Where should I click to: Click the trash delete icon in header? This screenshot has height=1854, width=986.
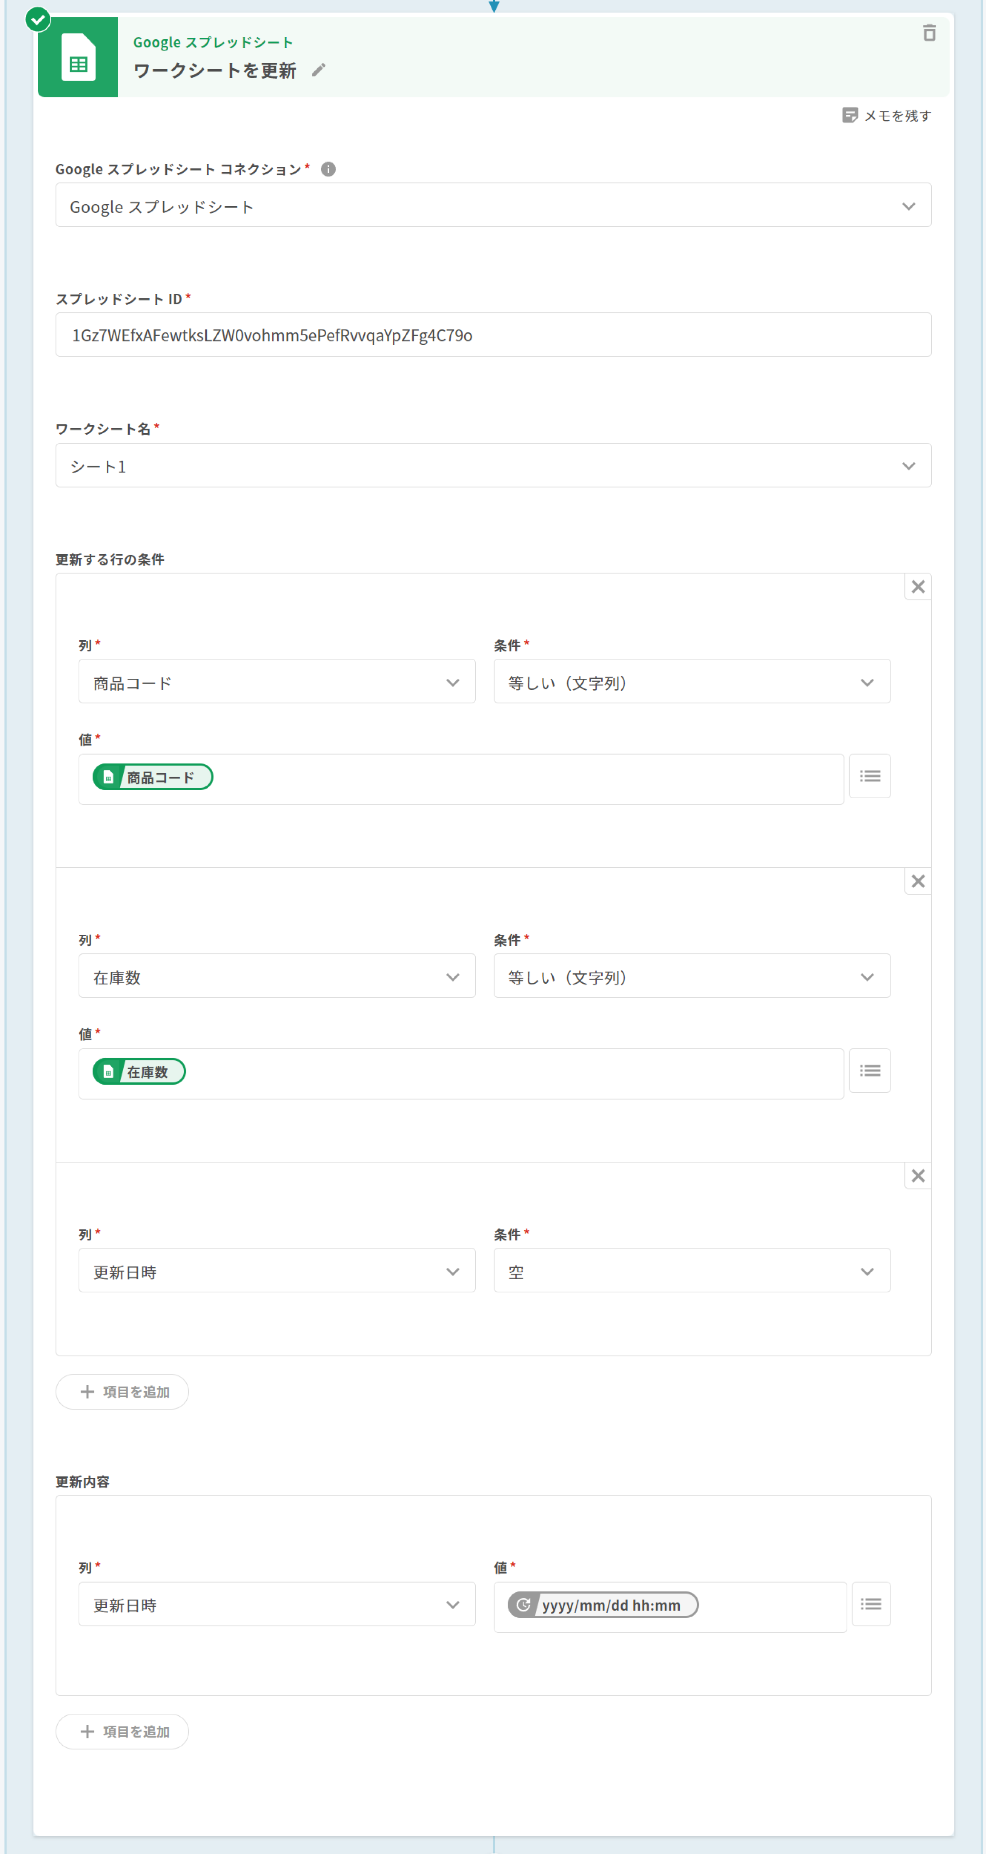click(929, 33)
